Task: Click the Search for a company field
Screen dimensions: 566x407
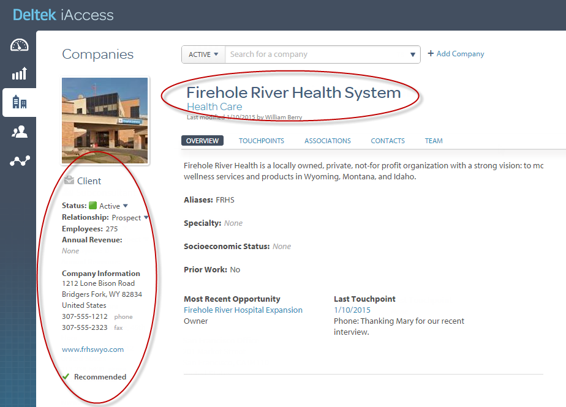Action: click(315, 54)
